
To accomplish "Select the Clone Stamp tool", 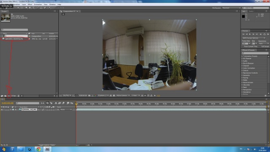I will point(41,8).
